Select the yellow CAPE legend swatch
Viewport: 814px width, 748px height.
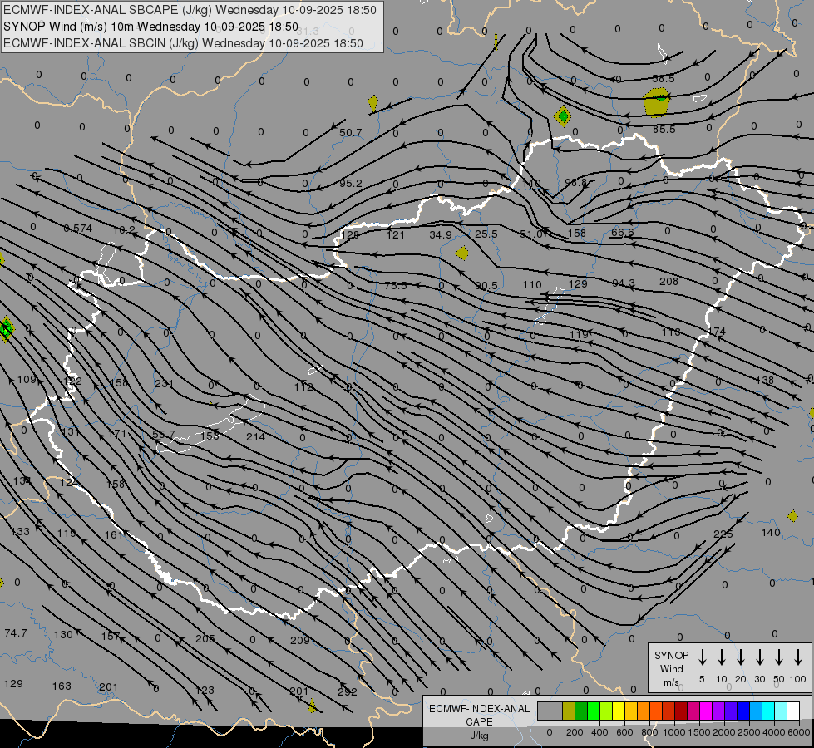(x=619, y=711)
